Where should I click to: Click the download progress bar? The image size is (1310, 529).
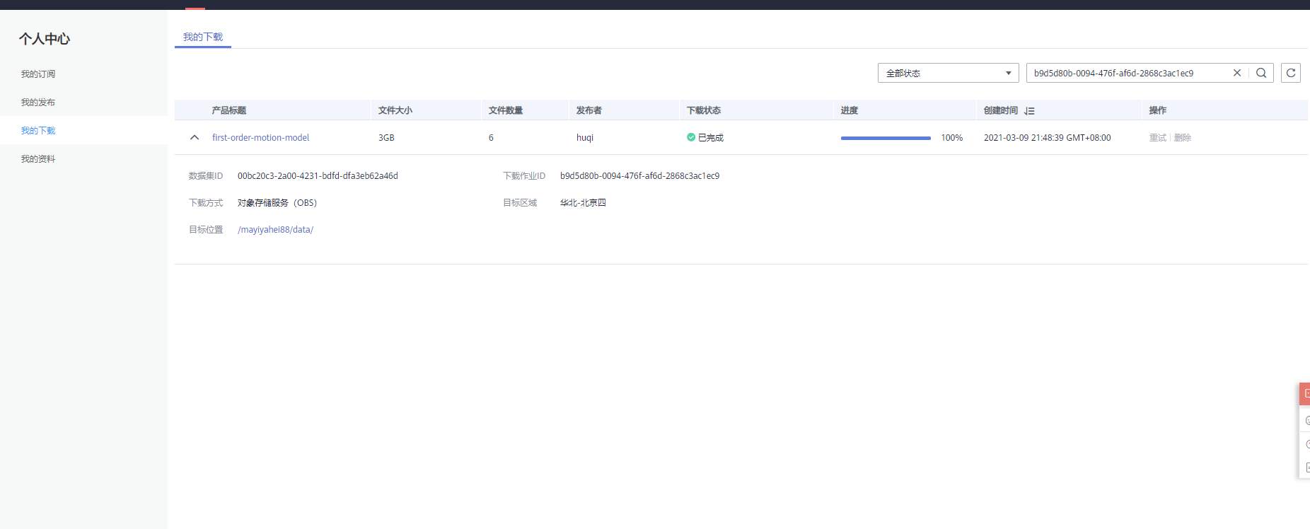click(x=886, y=138)
